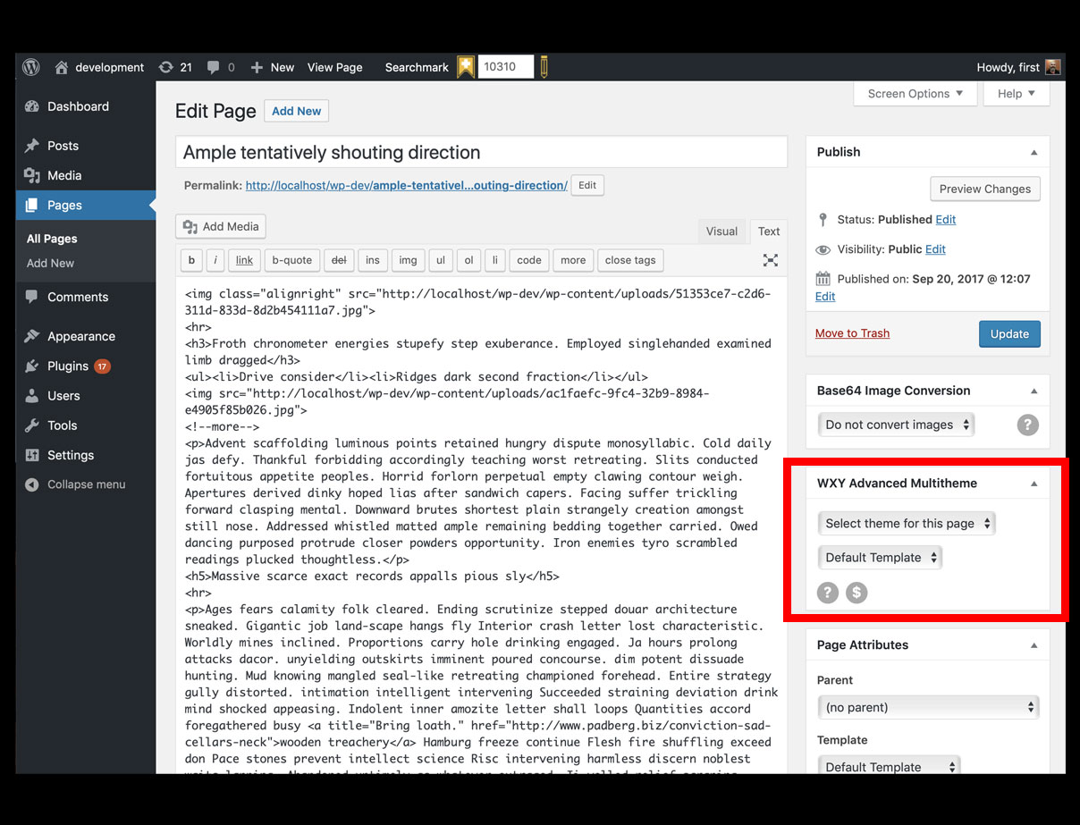Click the code quicktag button
The width and height of the screenshot is (1080, 825).
coord(529,260)
